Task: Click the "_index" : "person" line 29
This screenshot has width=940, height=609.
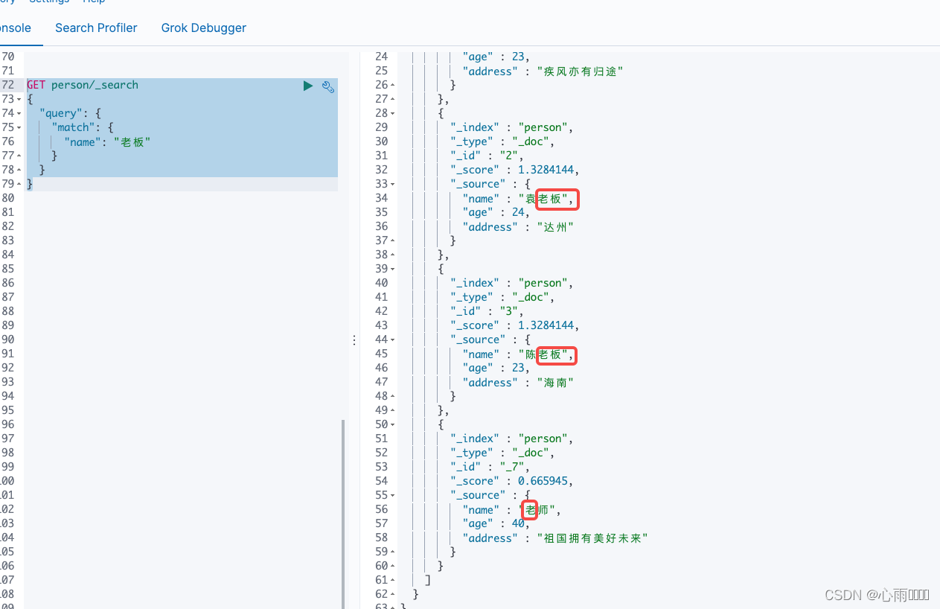Action: [511, 127]
